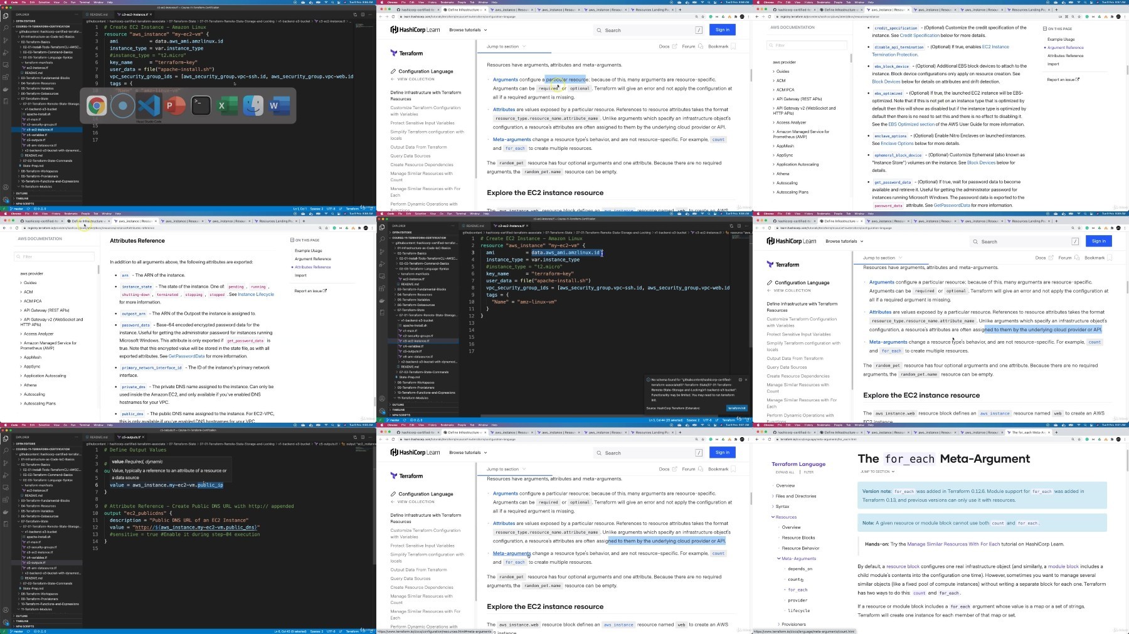
Task: Click HashiCorp Learn logo in top-middle browser
Action: 415,29
